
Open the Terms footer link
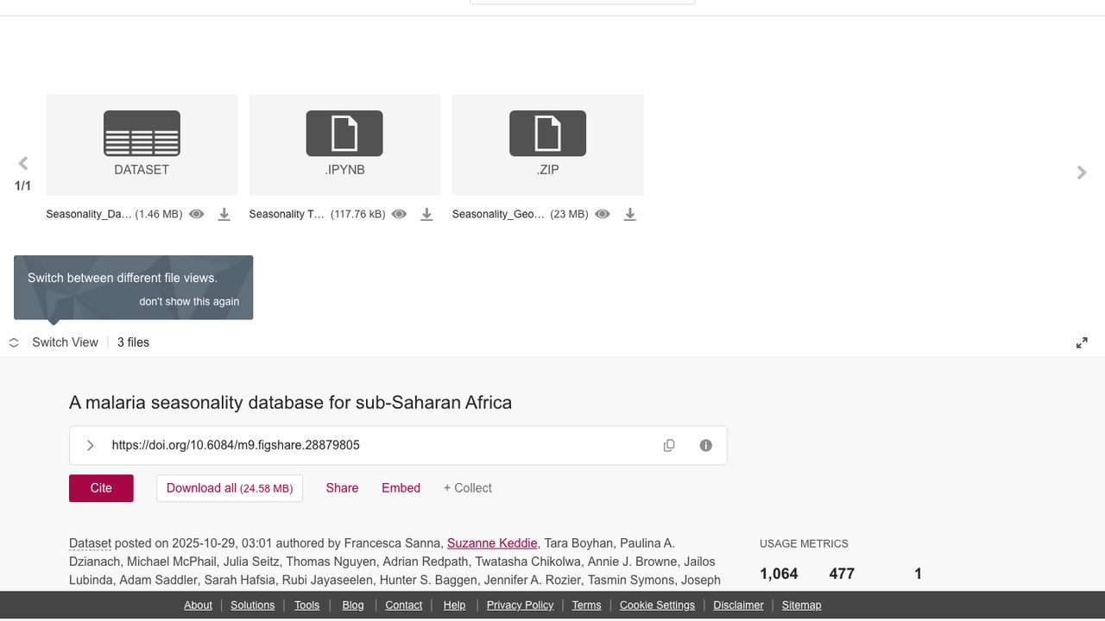pos(586,605)
